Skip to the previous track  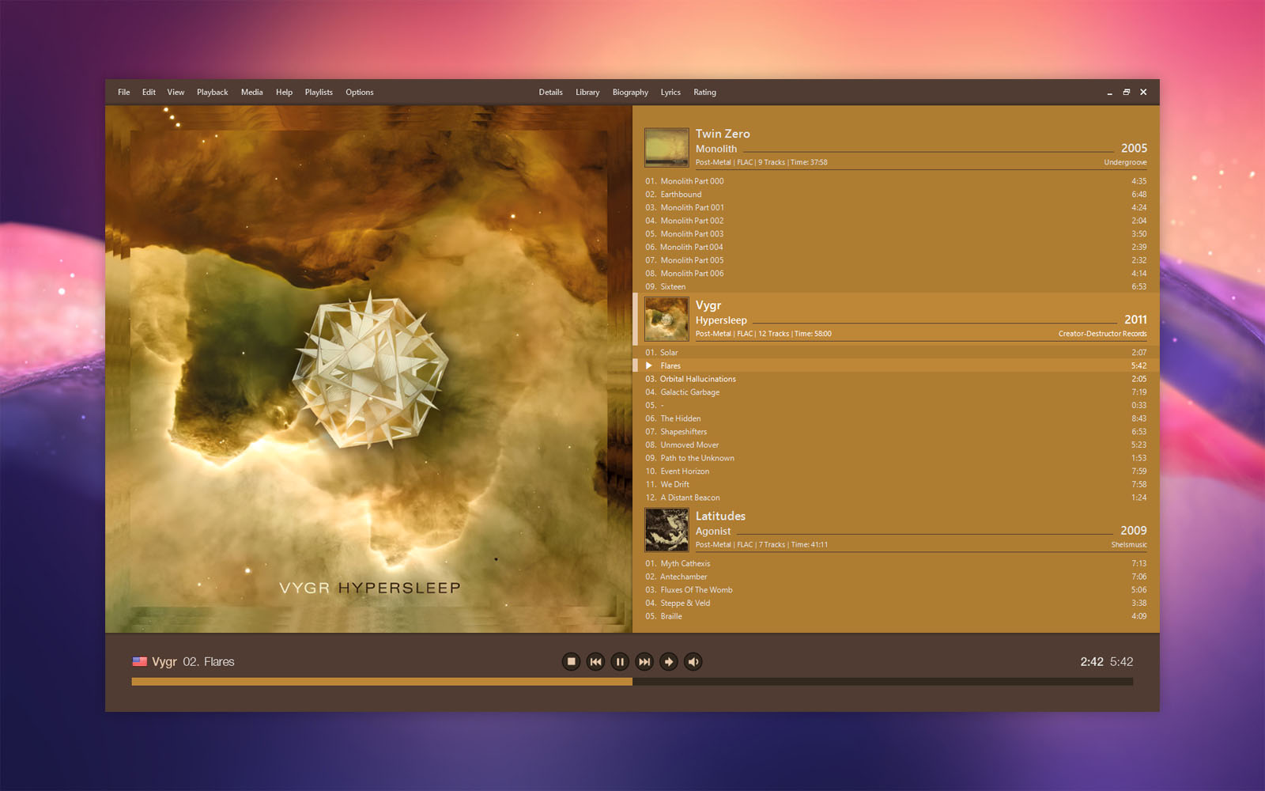coord(595,661)
